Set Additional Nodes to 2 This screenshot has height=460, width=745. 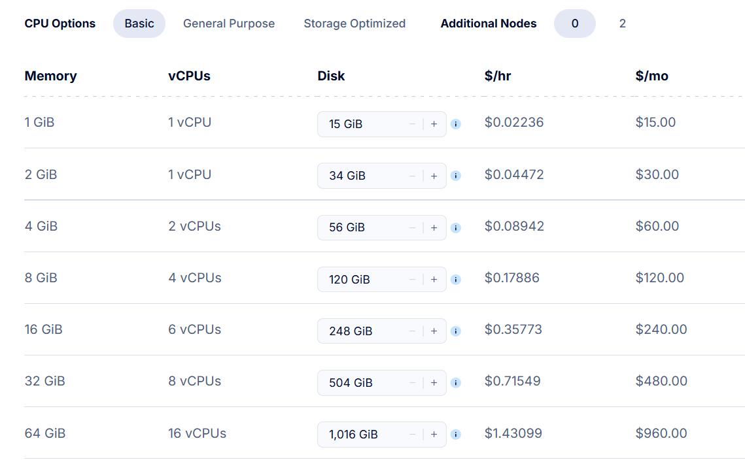click(622, 24)
